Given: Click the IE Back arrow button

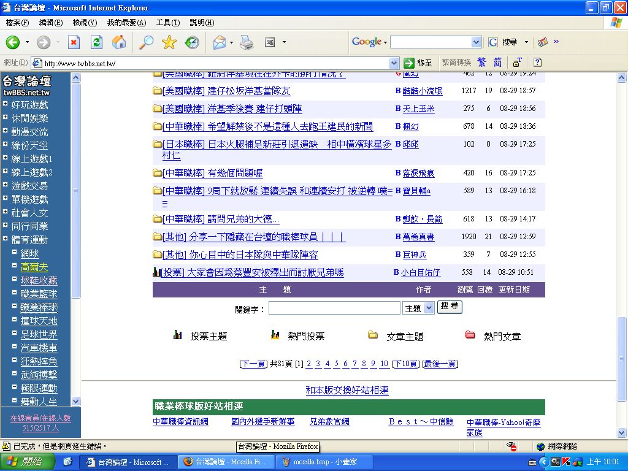Looking at the screenshot, I should (13, 42).
